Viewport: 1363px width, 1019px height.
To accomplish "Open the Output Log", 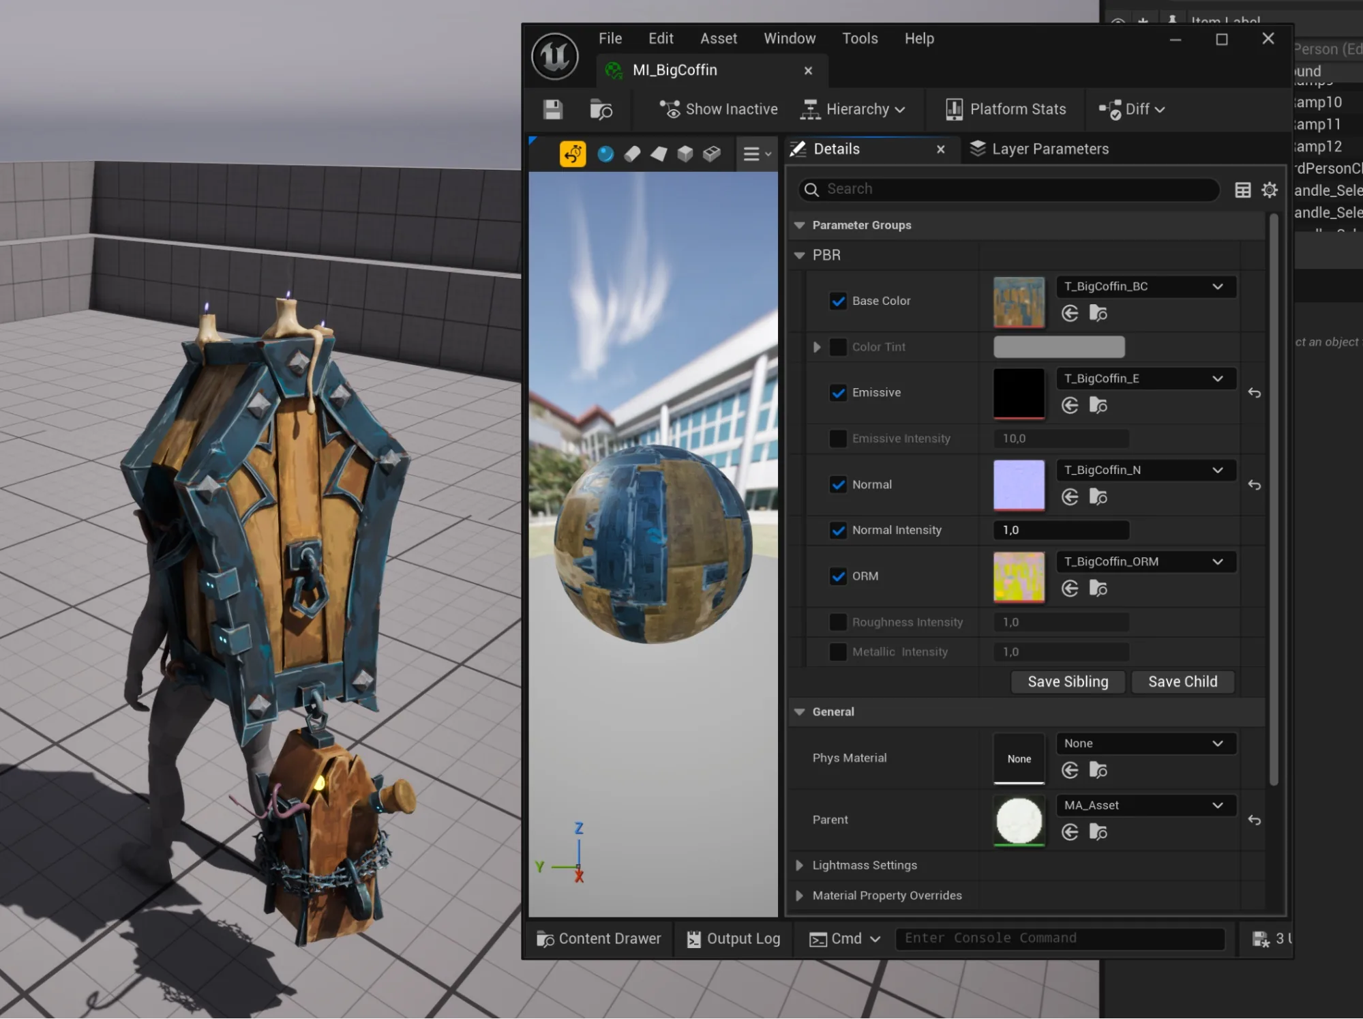I will tap(732, 939).
